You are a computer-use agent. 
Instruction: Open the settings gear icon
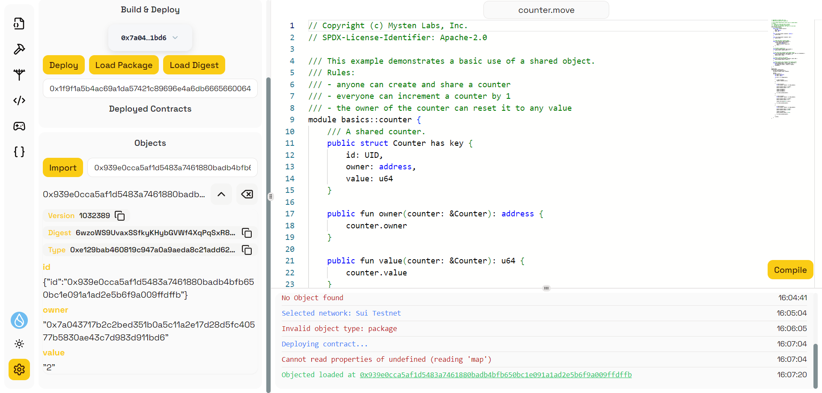click(x=19, y=369)
